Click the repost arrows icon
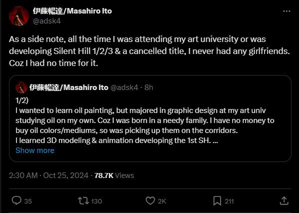This screenshot has height=213, width=299. coord(83,201)
